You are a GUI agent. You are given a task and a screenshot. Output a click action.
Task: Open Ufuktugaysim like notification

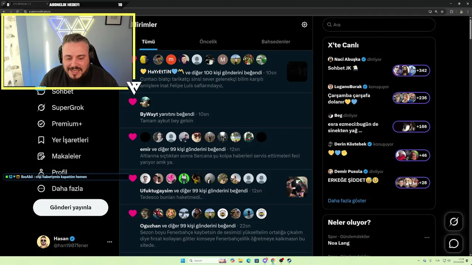tap(216, 188)
